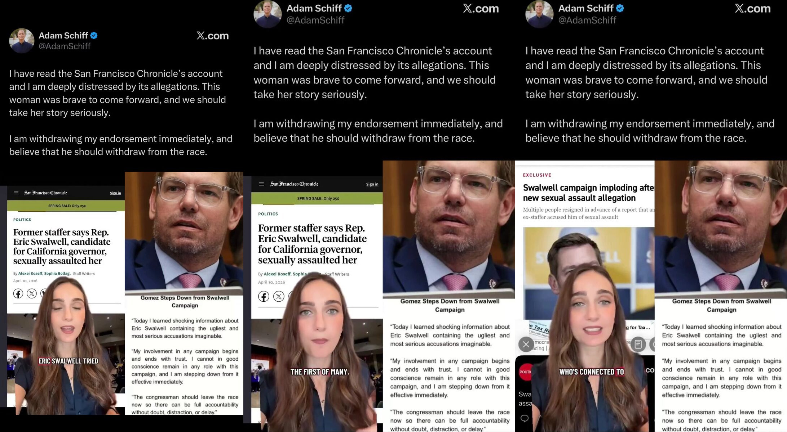Click the Facebook share icon in the 'ERIC SWALWELL TRIED' frame
The width and height of the screenshot is (787, 432).
pyautogui.click(x=18, y=293)
